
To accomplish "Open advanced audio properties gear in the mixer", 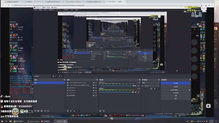I will point(100,111).
